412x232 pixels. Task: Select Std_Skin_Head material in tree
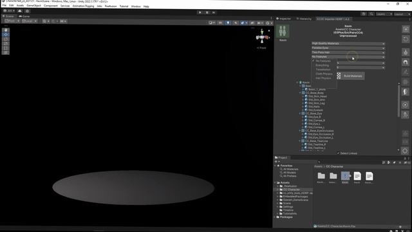(x=317, y=96)
